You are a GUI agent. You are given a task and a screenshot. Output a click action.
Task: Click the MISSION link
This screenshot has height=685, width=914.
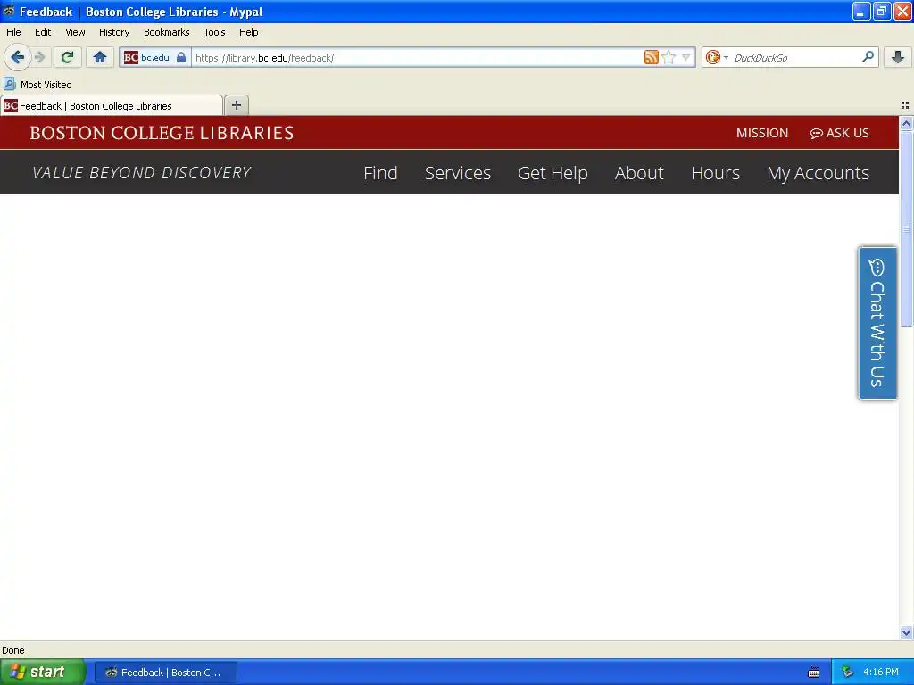pyautogui.click(x=762, y=133)
